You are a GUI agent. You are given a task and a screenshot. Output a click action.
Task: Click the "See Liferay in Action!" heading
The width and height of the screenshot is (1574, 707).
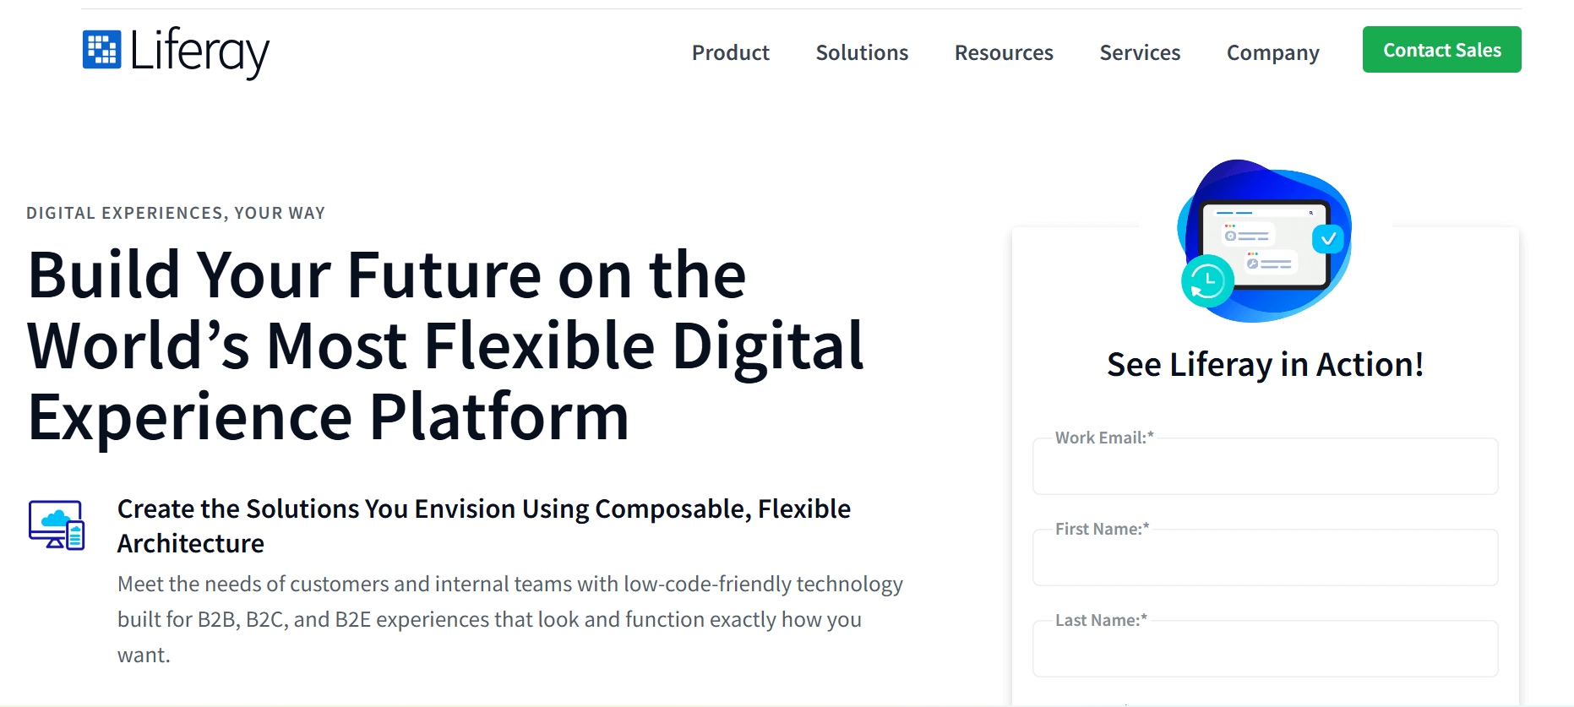(1265, 365)
